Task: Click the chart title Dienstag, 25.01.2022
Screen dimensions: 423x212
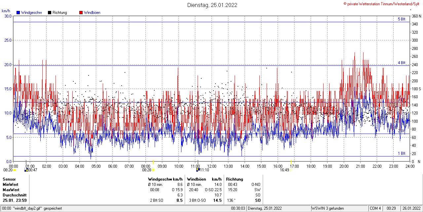Action: pyautogui.click(x=212, y=5)
